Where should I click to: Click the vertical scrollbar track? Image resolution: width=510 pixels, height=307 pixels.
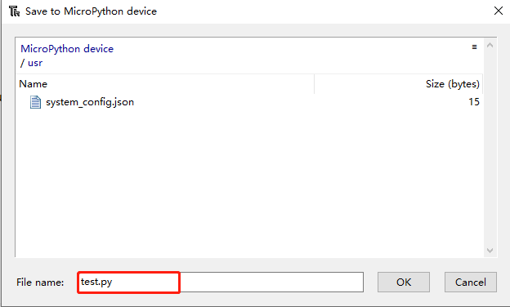pos(490,148)
